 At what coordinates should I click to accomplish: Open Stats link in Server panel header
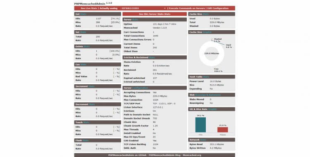[135, 20]
